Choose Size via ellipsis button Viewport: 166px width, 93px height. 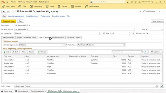(131, 33)
